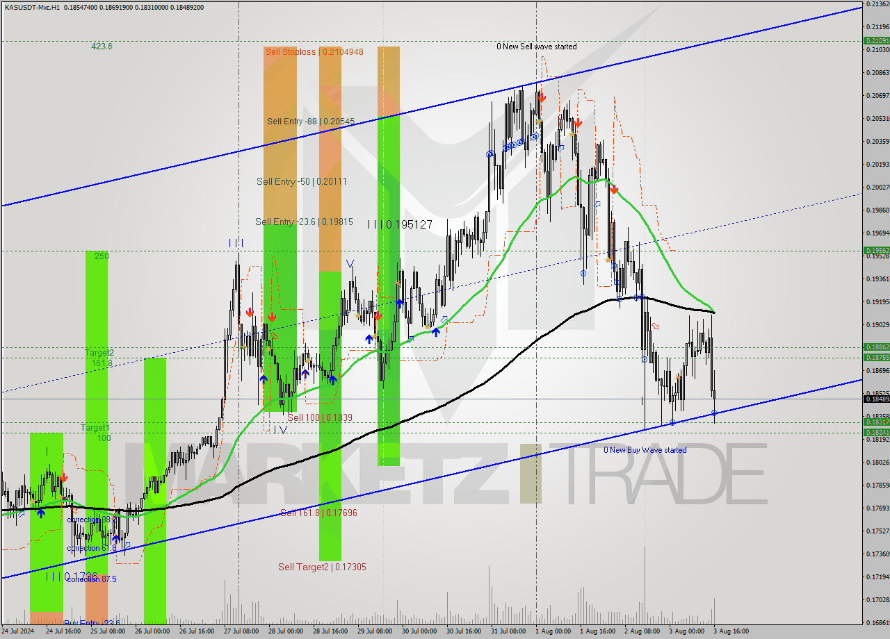Click the 'Sell Stoploss | 0.2104948' label

coord(314,51)
